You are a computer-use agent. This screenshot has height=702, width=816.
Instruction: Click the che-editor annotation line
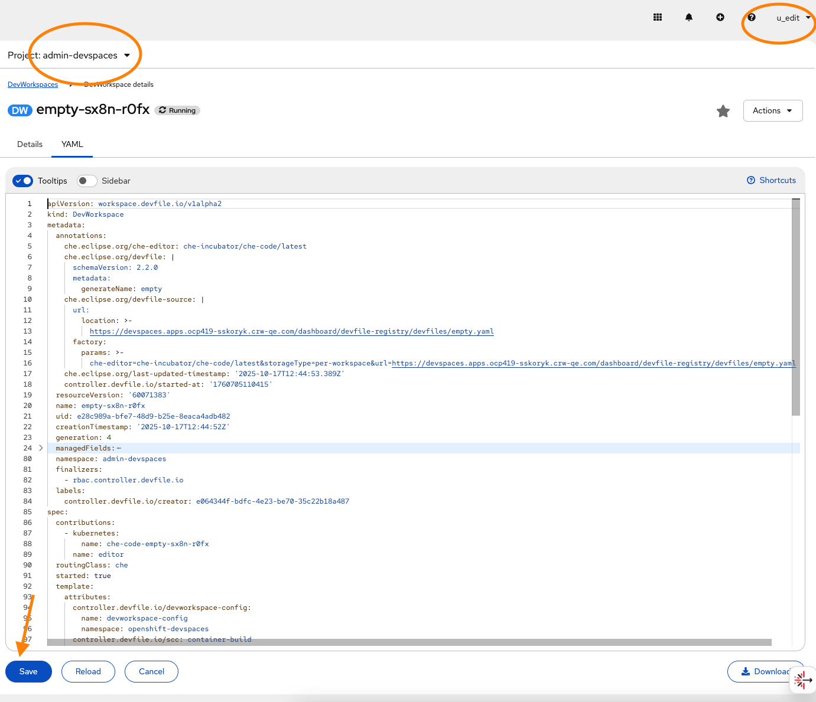186,246
